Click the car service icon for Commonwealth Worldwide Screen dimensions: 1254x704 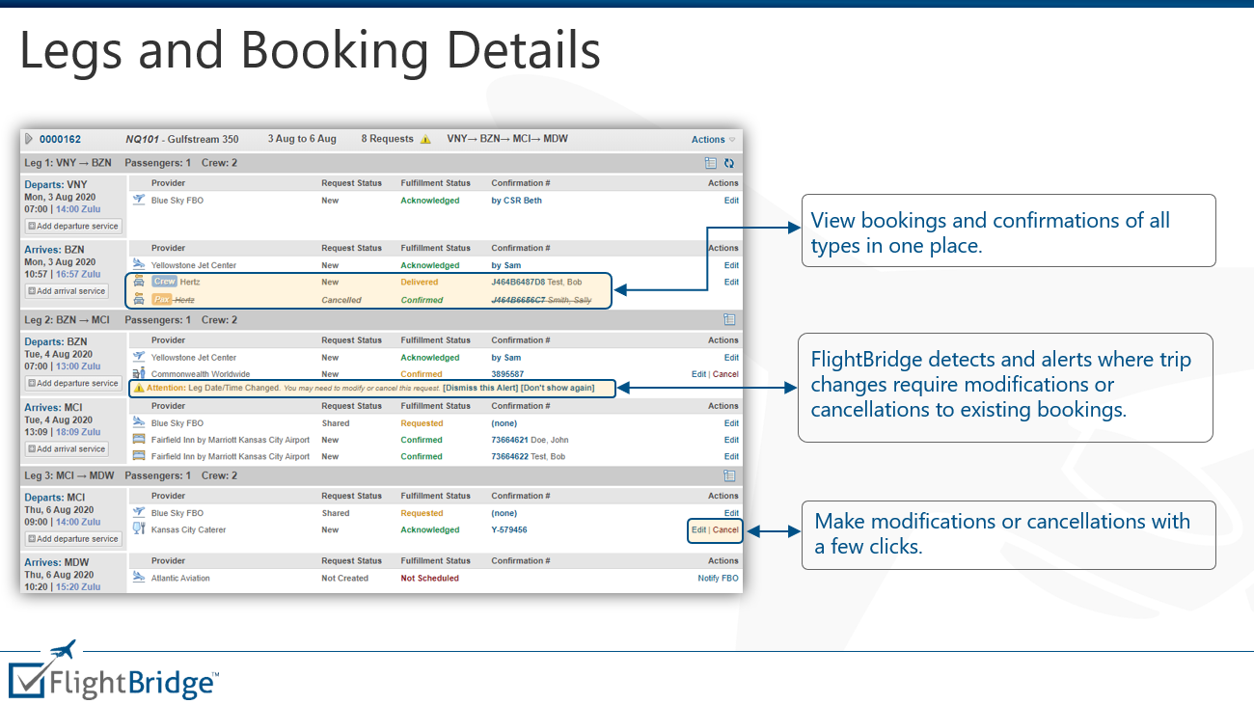pos(138,373)
